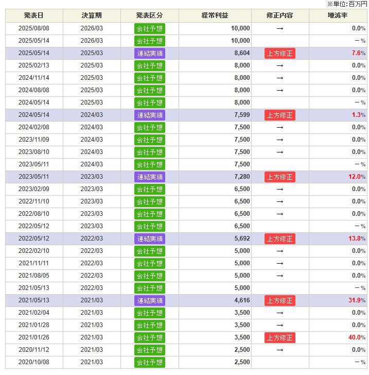The height and width of the screenshot is (375, 369).
Task: Click 会社予想 badge in the 2024/11/14 row
Action: (150, 78)
